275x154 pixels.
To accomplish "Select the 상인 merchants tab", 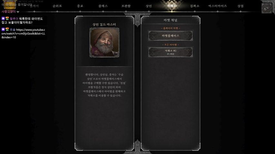I will [x=149, y=6].
